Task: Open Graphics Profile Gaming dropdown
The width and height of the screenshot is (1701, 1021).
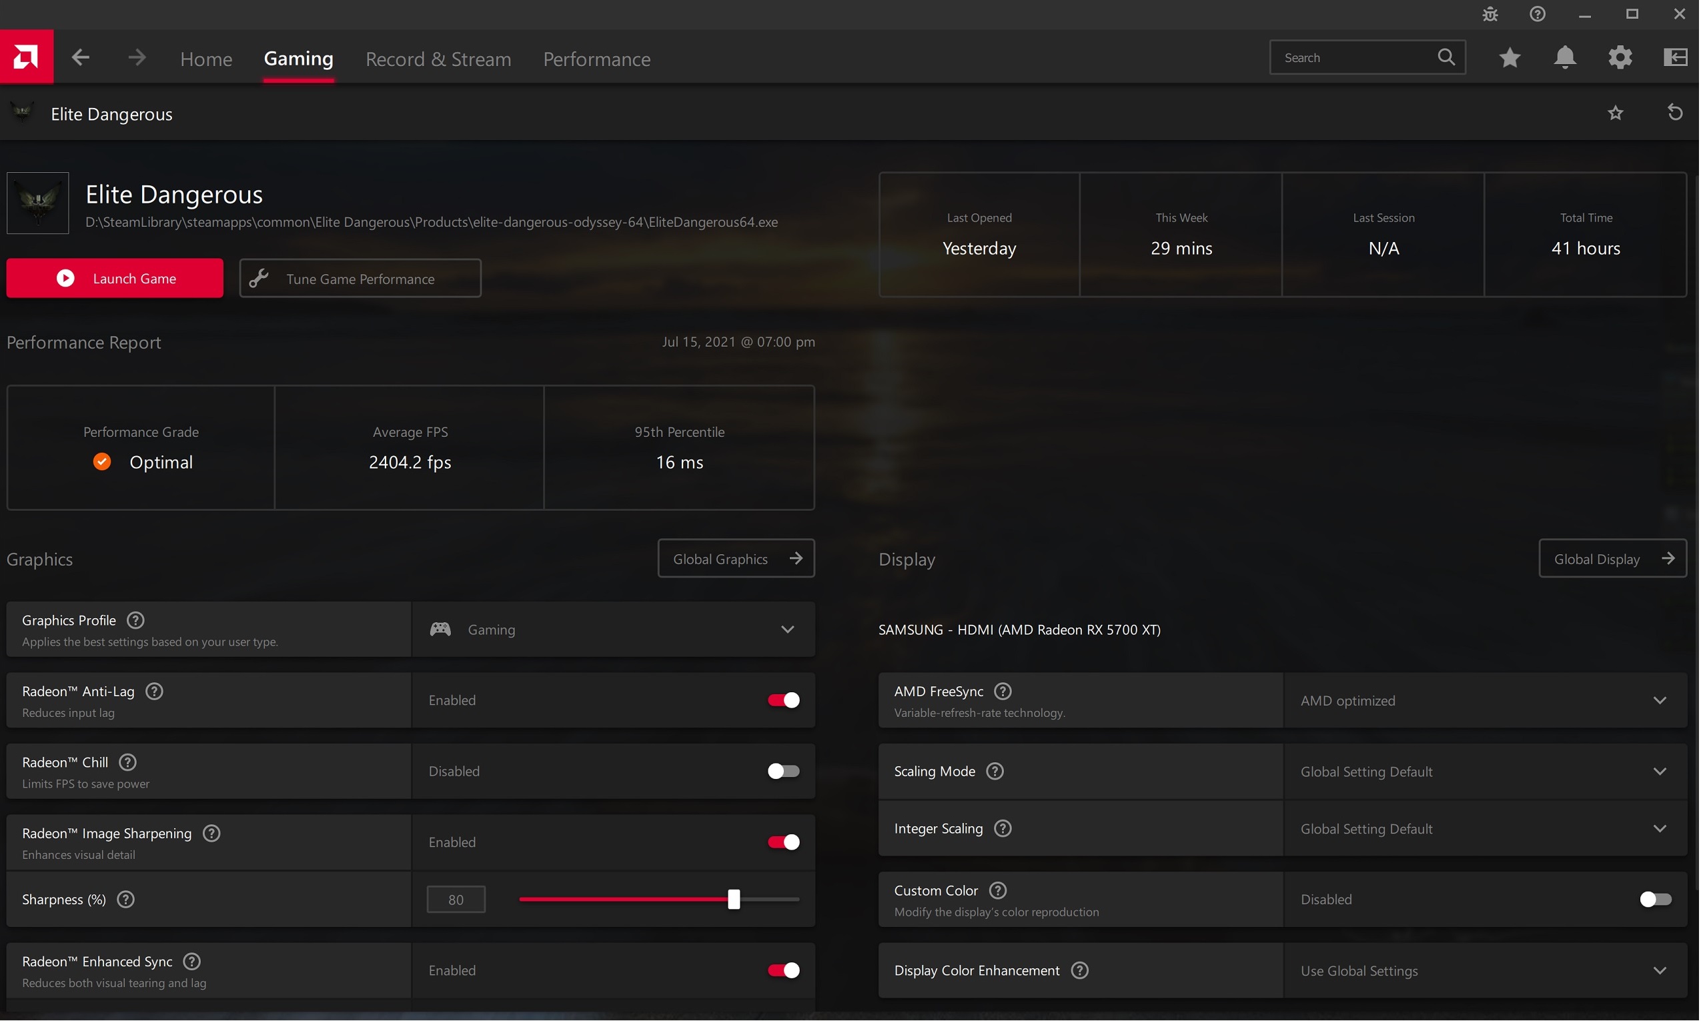Action: point(614,630)
